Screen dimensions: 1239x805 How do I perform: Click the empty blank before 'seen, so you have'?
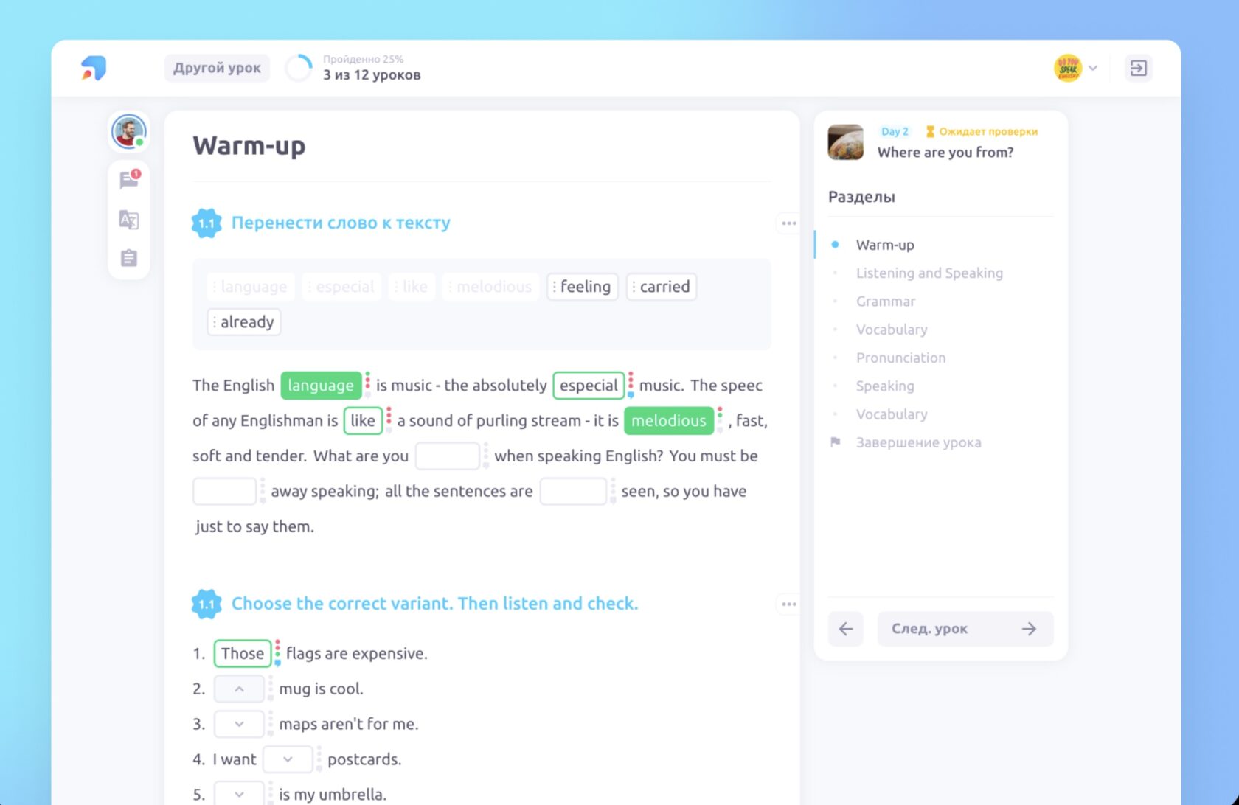click(573, 491)
